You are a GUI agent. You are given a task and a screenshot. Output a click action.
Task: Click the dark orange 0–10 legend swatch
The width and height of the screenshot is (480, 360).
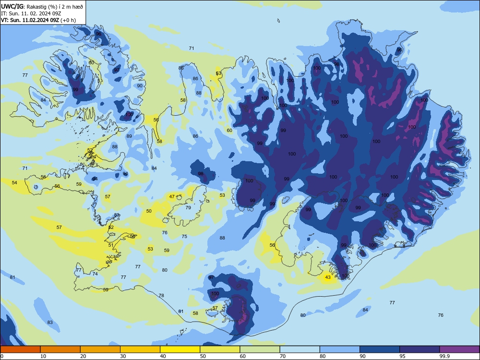click(20, 349)
